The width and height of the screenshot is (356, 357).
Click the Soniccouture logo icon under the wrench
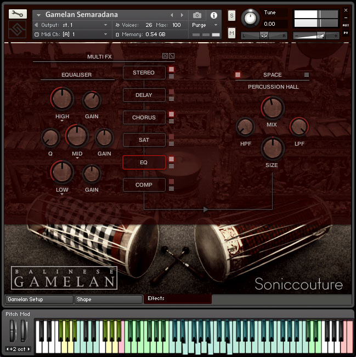click(18, 29)
